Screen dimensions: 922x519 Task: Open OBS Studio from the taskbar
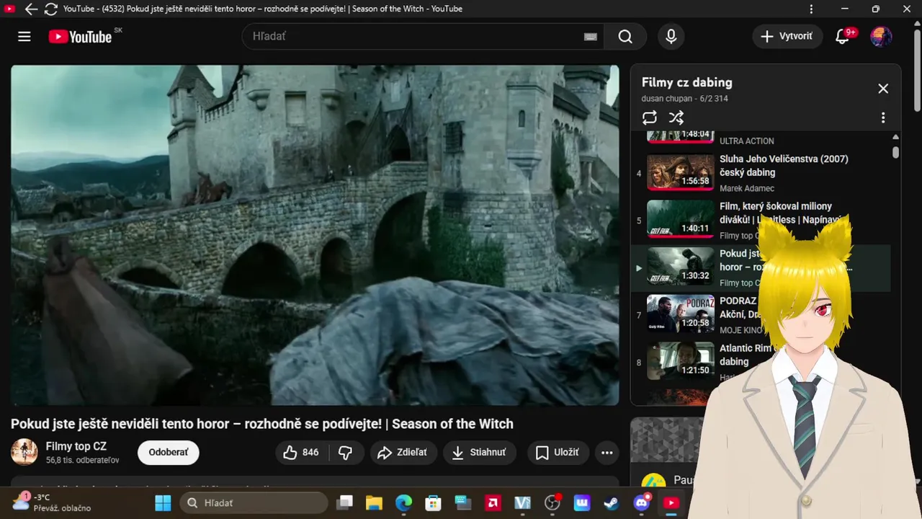[552, 502]
